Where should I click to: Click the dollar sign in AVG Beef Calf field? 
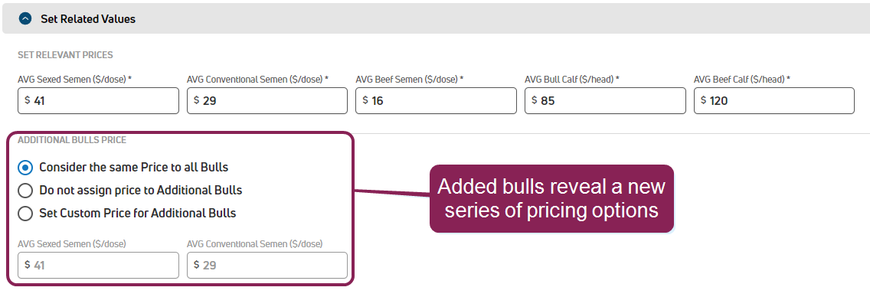[704, 100]
